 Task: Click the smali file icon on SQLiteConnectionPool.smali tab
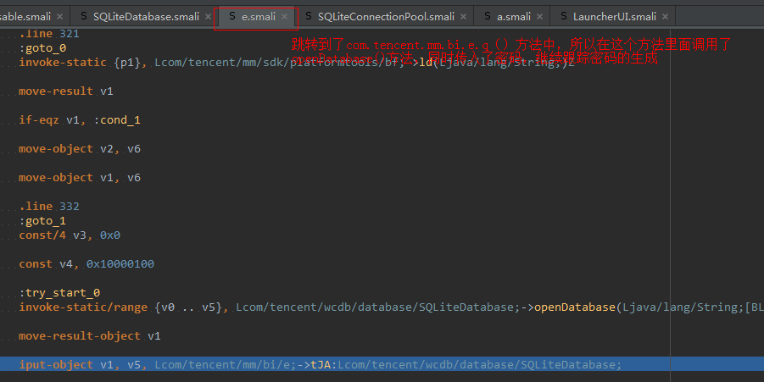[x=308, y=16]
